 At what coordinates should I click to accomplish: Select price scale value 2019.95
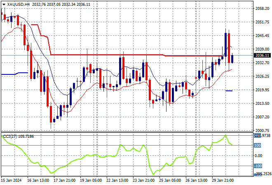coord(262,90)
